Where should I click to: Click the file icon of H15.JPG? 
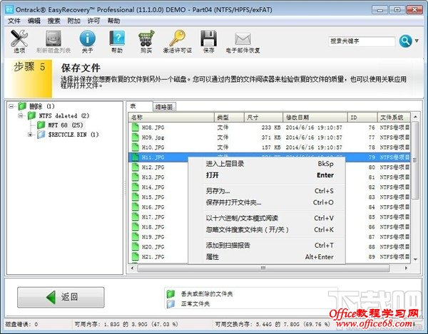(136, 197)
